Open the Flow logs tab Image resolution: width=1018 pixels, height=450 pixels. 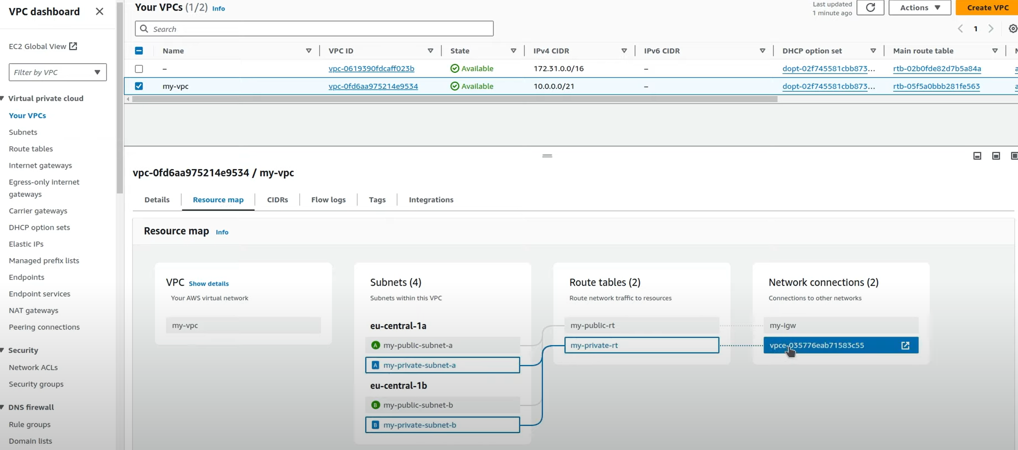328,200
